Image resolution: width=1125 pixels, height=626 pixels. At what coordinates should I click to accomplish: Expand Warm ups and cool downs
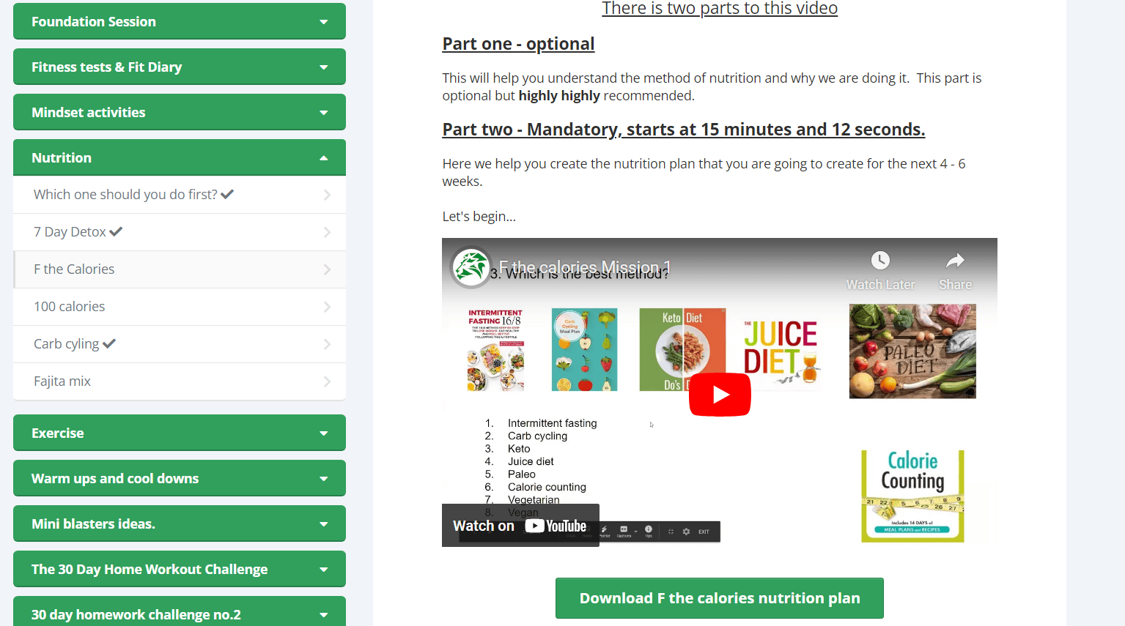click(180, 478)
